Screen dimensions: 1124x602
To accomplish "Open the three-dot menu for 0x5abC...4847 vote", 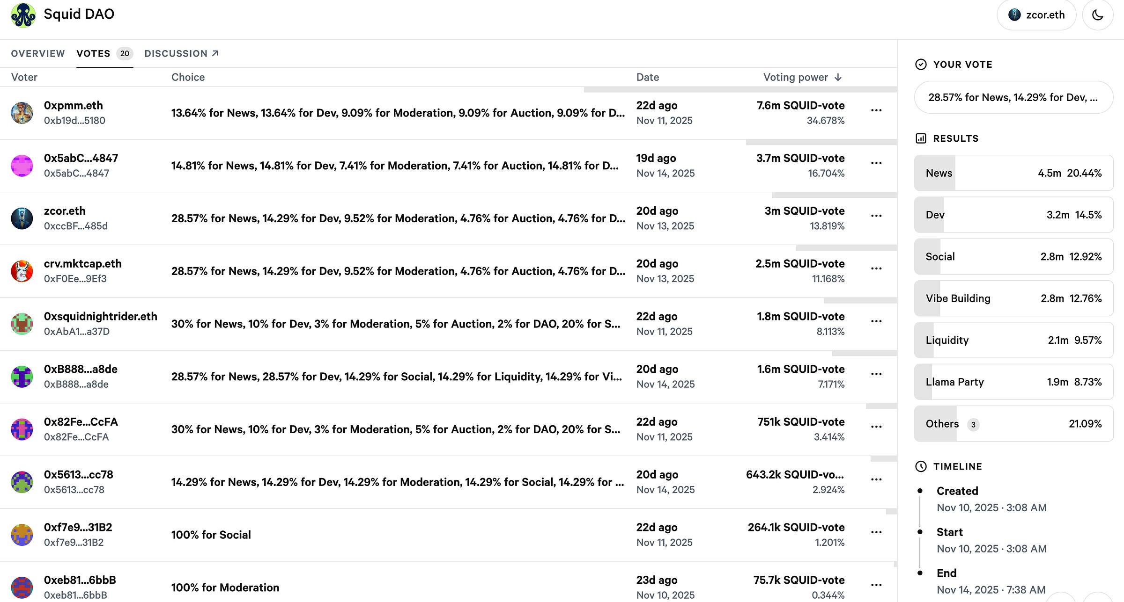I will click(x=876, y=163).
